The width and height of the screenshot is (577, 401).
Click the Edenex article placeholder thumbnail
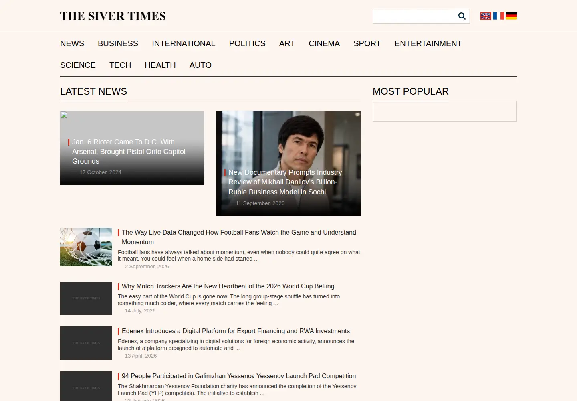86,343
